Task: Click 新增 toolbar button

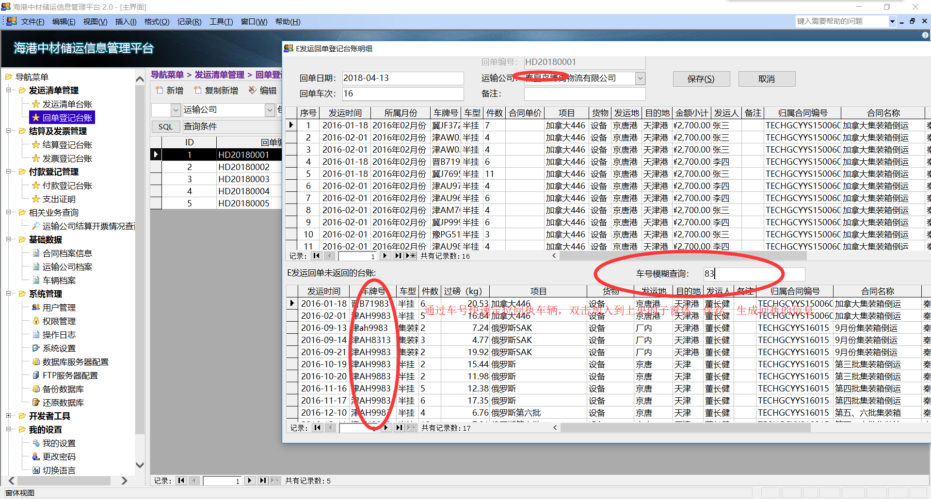Action: pos(169,91)
